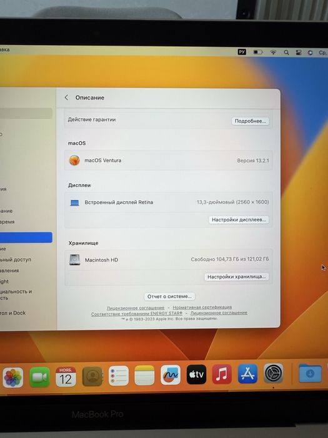The width and height of the screenshot is (328, 438).
Task: Select the Дисплеи section heading
Action: click(79, 185)
